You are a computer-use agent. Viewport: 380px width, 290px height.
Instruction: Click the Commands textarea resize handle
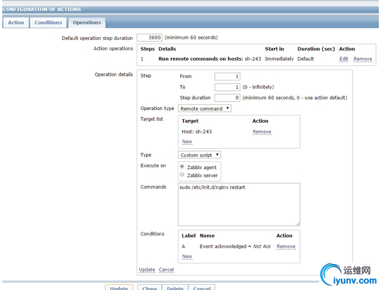298,224
